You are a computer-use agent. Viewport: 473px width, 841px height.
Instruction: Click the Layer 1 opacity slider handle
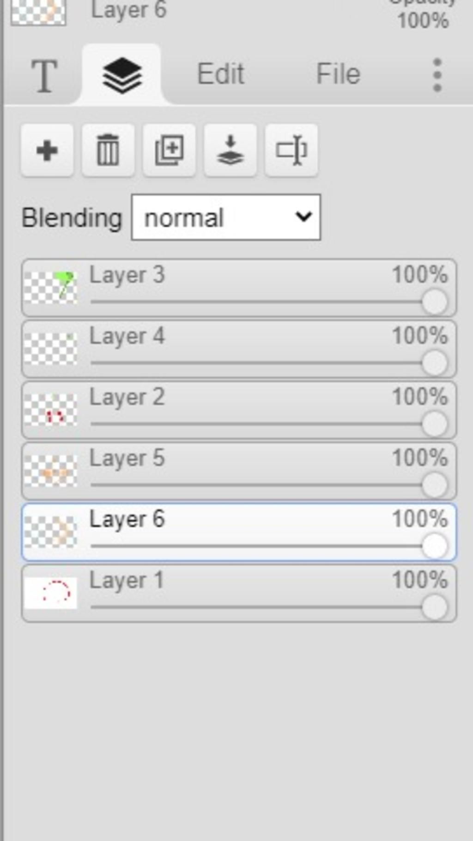tap(434, 607)
